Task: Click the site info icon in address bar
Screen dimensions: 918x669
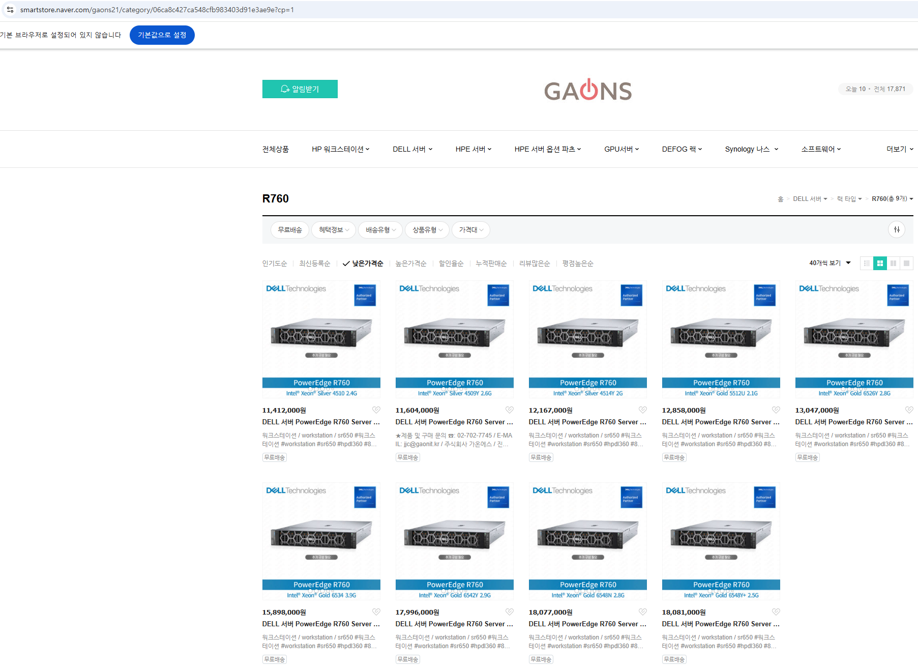Action: pyautogui.click(x=10, y=10)
